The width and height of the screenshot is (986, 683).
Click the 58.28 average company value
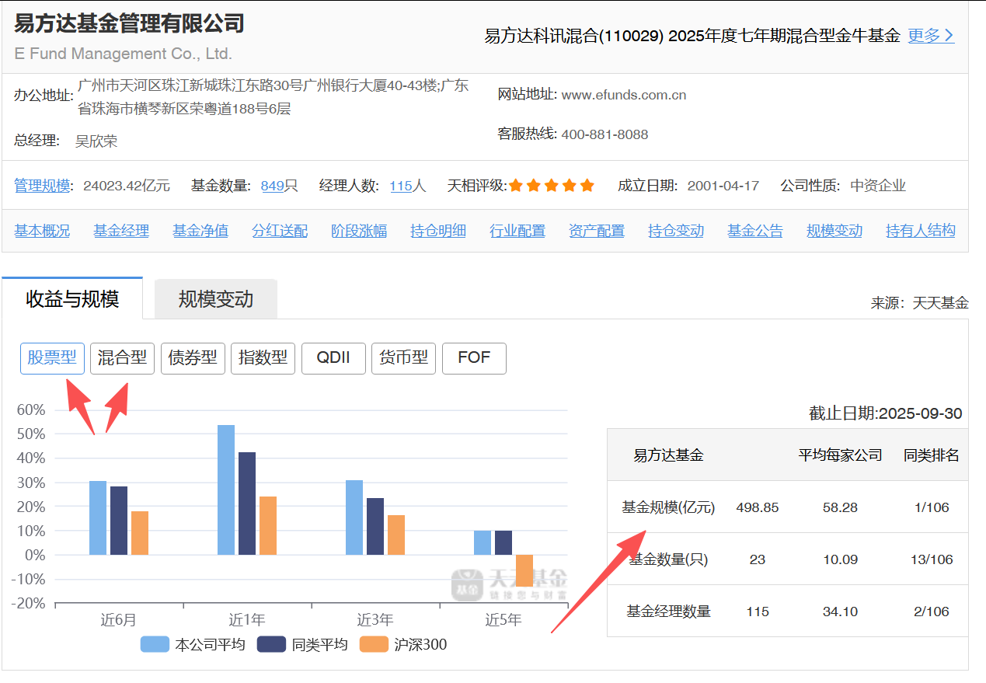[x=840, y=507]
